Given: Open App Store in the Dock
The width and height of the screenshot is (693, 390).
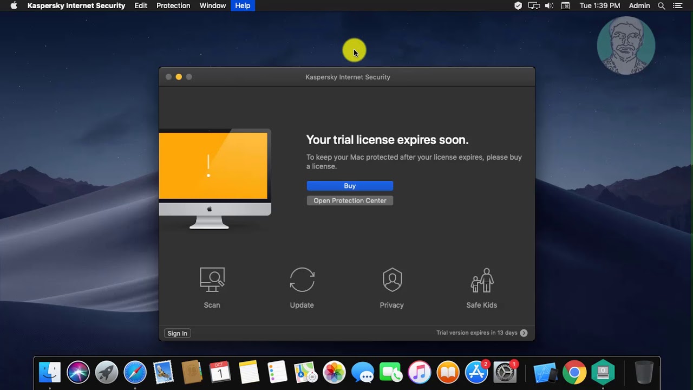Looking at the screenshot, I should [x=476, y=373].
